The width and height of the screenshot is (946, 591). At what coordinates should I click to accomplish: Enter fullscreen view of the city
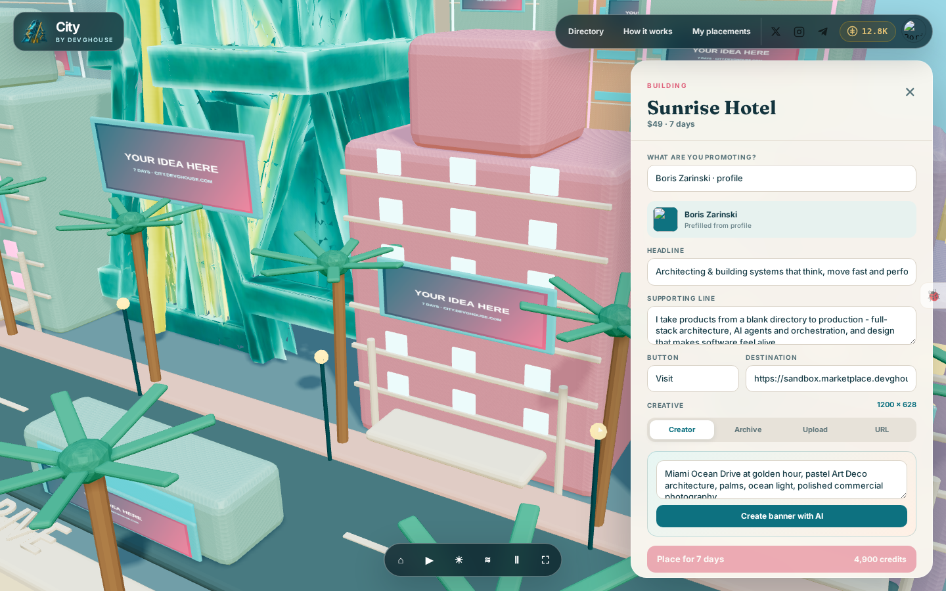[x=545, y=560]
